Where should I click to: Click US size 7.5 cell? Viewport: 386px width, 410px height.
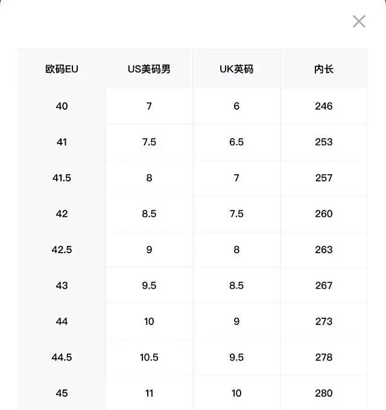click(x=149, y=142)
